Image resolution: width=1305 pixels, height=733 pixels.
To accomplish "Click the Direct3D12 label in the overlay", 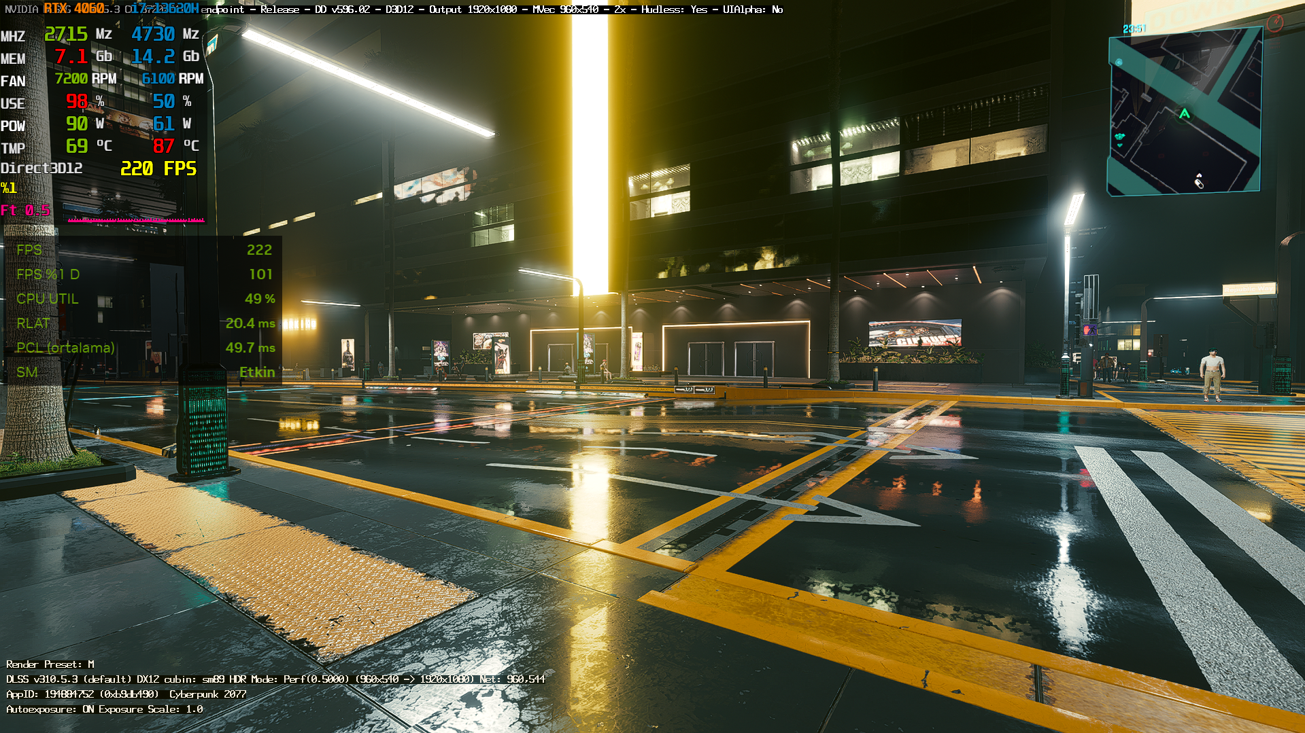I will pos(41,168).
